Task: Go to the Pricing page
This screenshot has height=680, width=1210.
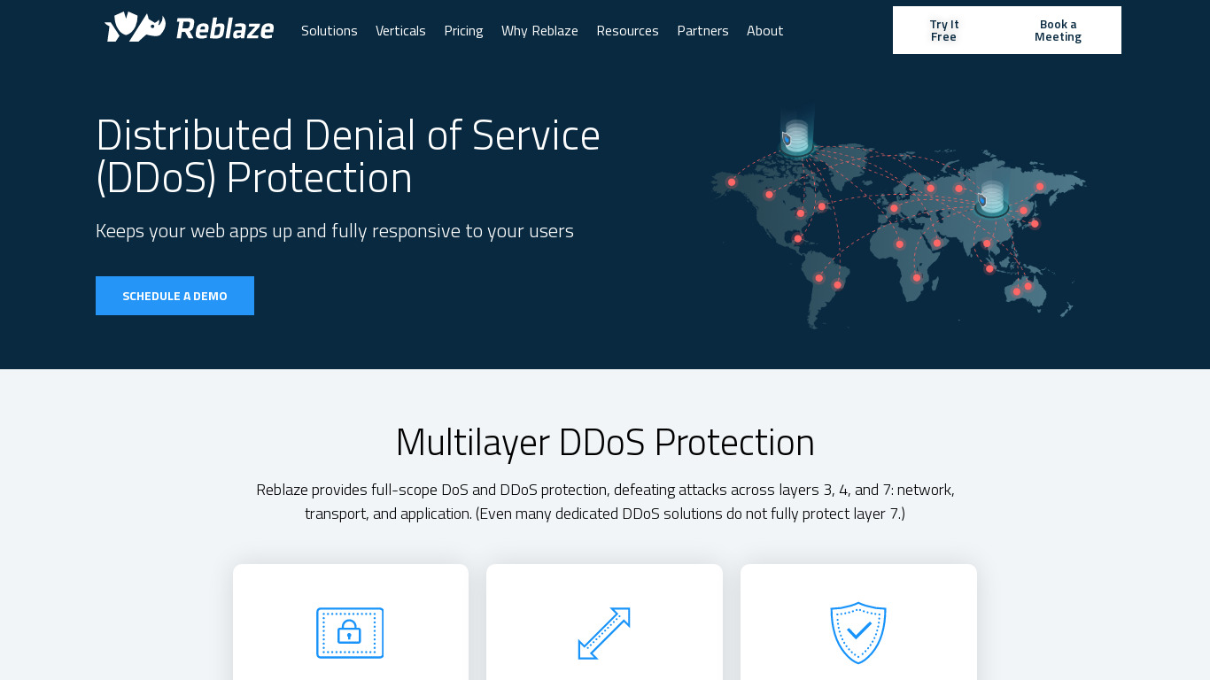Action: point(463,31)
